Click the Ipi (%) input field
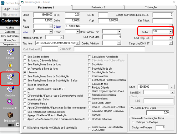Screen dimensions: 177x134 tap(72, 15)
